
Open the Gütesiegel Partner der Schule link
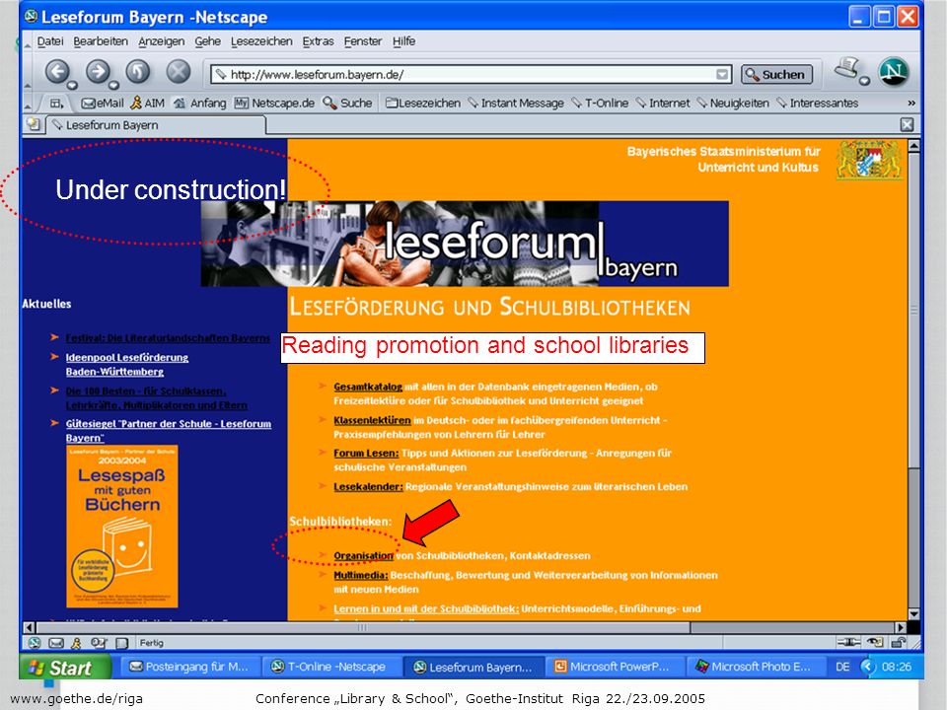coord(169,431)
